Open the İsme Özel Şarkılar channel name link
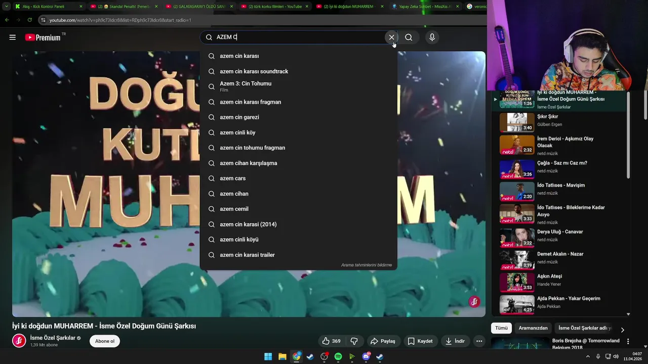 point(53,338)
